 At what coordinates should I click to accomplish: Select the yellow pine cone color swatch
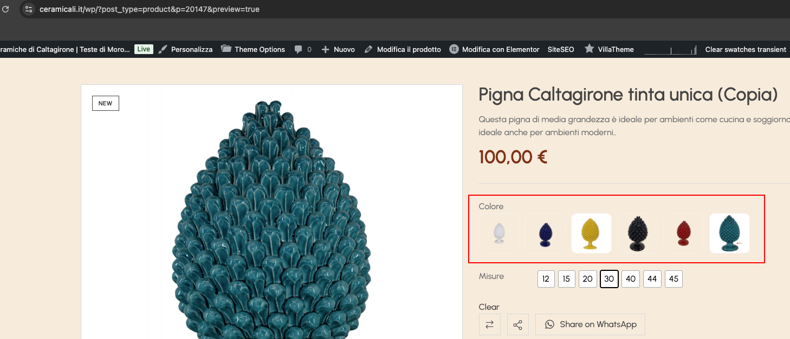click(x=591, y=233)
